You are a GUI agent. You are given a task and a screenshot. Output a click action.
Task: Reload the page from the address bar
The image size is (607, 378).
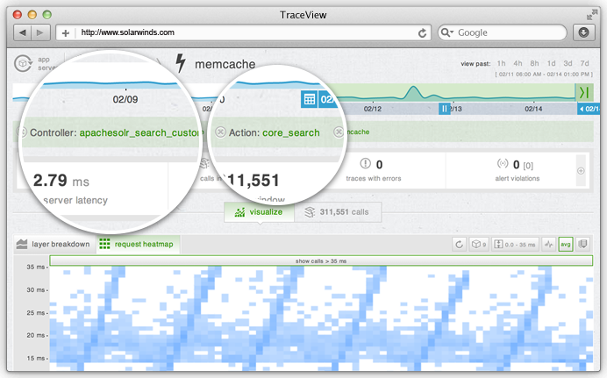coord(422,32)
